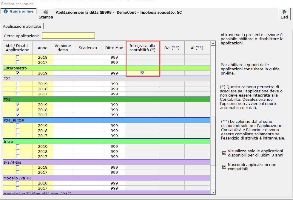Image resolution: width=293 pixels, height=200 pixels.
Task: Click the table scrollbar down arrow
Action: click(213, 192)
